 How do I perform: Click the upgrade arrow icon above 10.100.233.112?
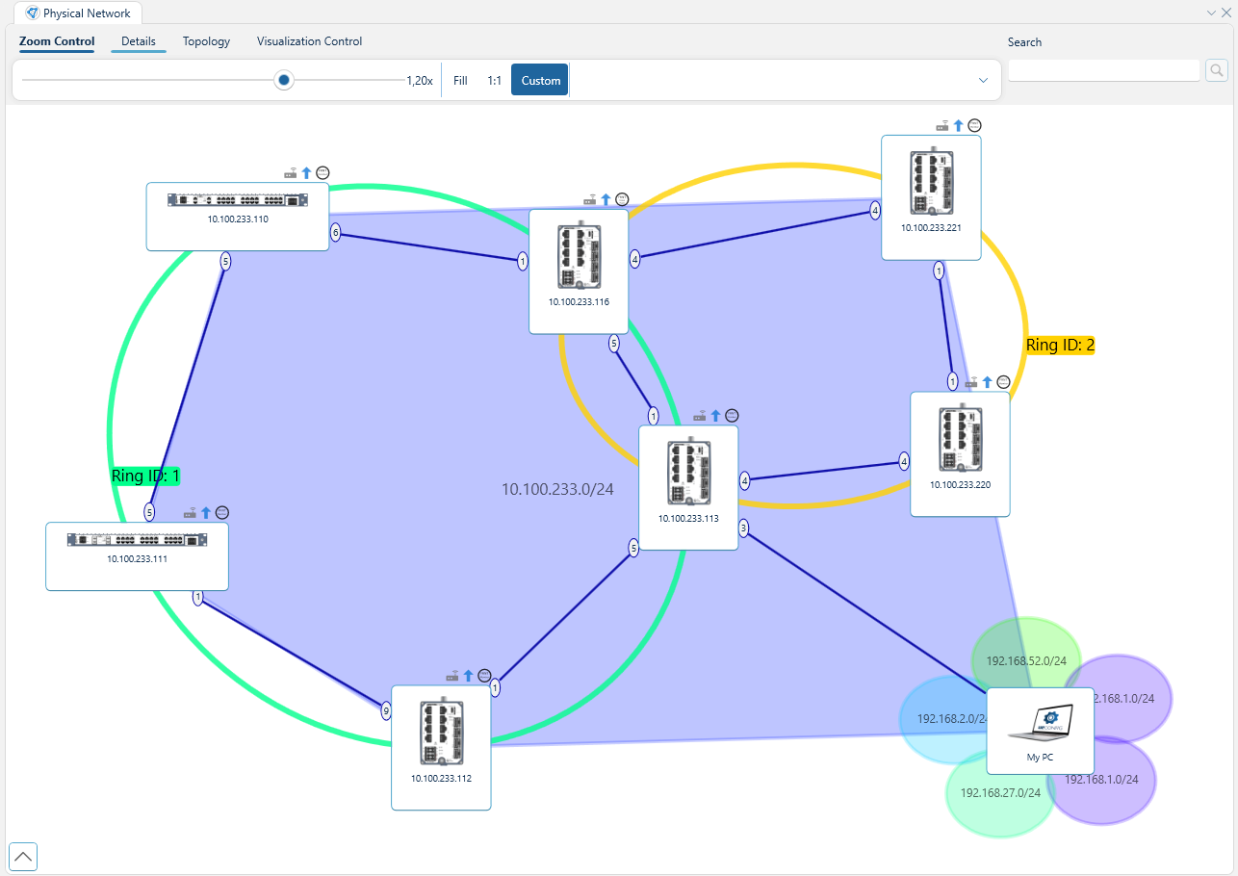(x=468, y=675)
